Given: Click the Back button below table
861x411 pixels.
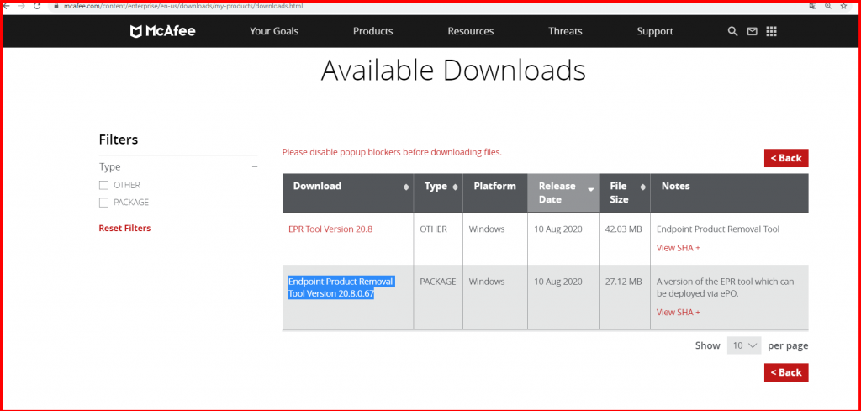Looking at the screenshot, I should tap(786, 372).
